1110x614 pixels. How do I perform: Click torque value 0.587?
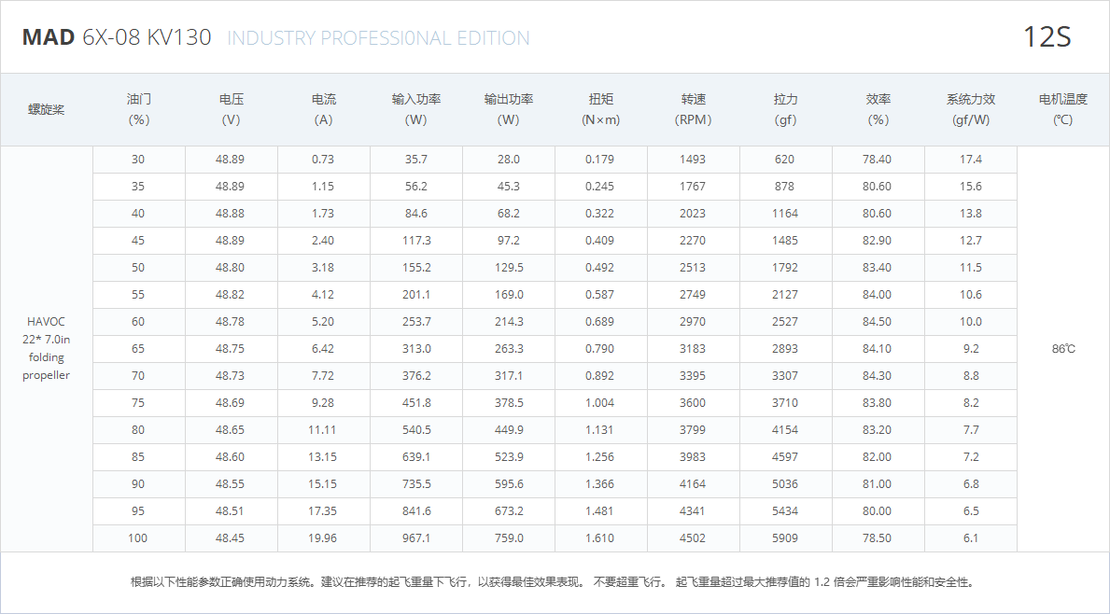[x=599, y=294]
